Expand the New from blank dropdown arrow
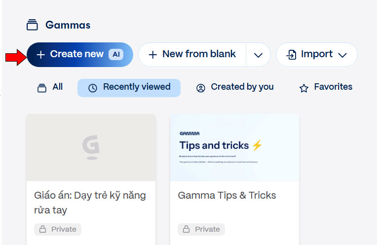The image size is (377, 245). tap(258, 55)
